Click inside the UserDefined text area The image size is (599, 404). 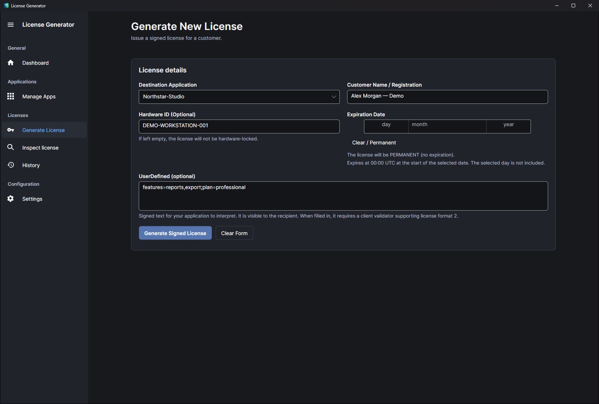[343, 196]
